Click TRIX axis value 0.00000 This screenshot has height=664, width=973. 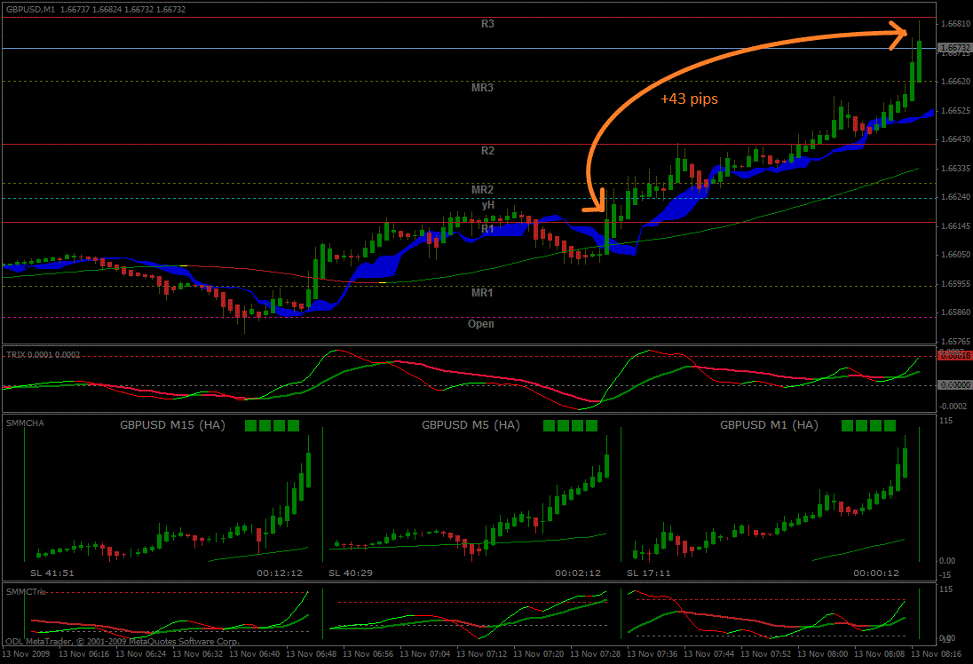click(x=955, y=384)
